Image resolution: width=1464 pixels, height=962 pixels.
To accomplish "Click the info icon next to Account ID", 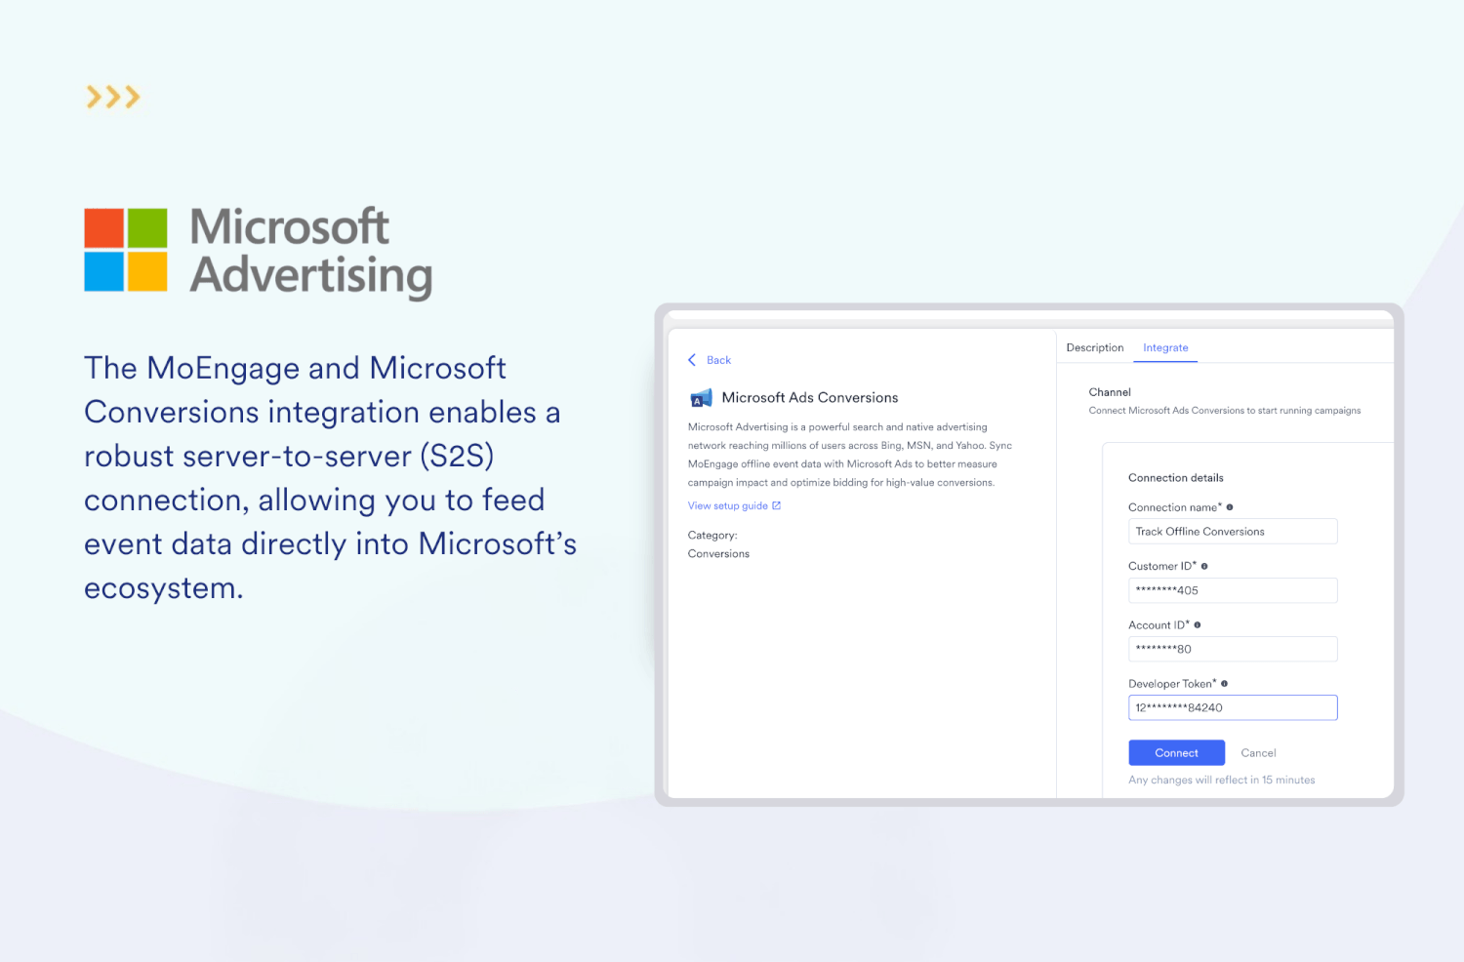I will pos(1198,625).
